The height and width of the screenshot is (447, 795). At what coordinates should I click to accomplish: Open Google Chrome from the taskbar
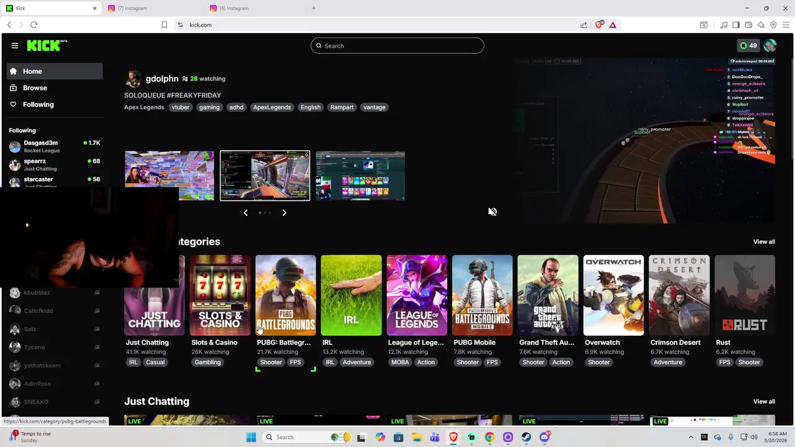coord(489,437)
